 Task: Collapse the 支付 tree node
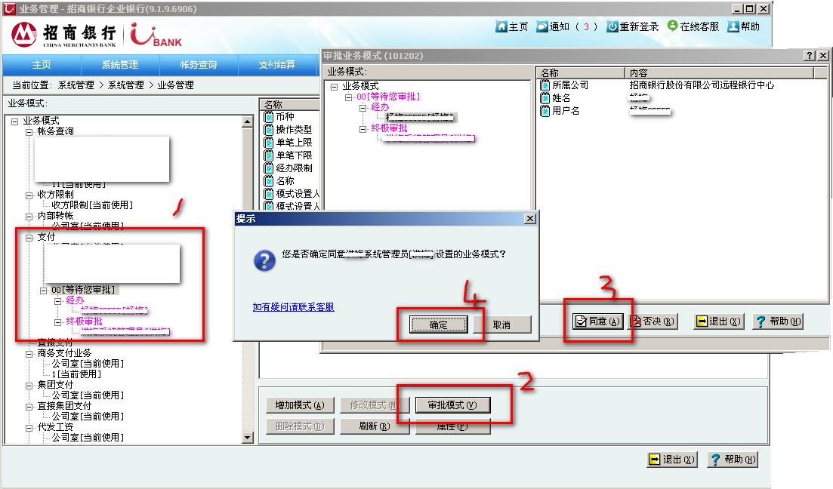click(29, 237)
